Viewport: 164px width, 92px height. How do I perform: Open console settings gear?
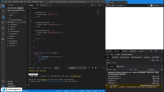coord(162,70)
